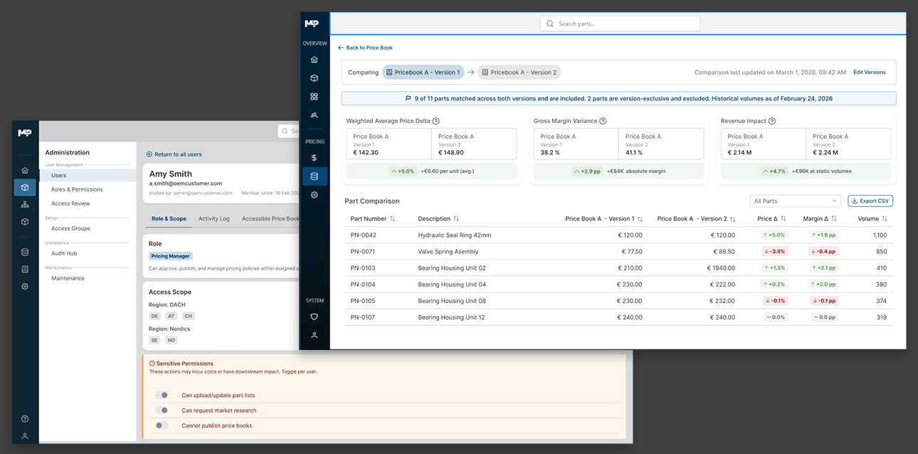Click the DE country tag under Region: DACH

click(x=154, y=316)
